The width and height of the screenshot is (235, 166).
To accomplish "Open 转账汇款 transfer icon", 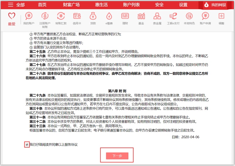I will (61, 16).
